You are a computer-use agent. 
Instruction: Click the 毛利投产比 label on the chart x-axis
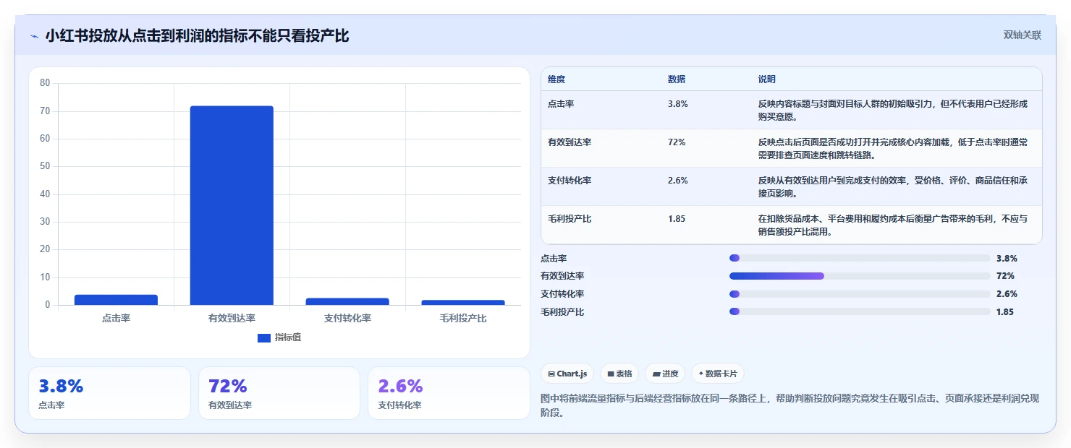pyautogui.click(x=463, y=318)
